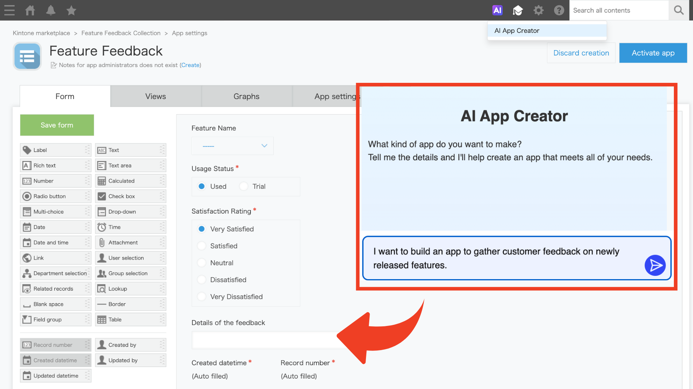Screen dimensions: 693x389
Task: Switch to the Graphs tab
Action: [246, 96]
